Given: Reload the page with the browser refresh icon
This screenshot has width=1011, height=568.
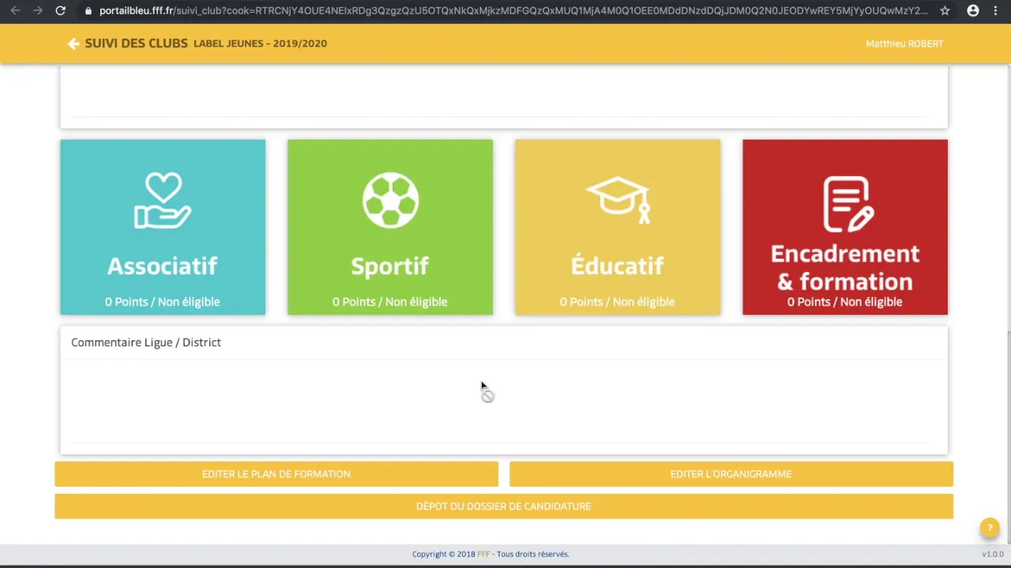Looking at the screenshot, I should click(x=60, y=11).
